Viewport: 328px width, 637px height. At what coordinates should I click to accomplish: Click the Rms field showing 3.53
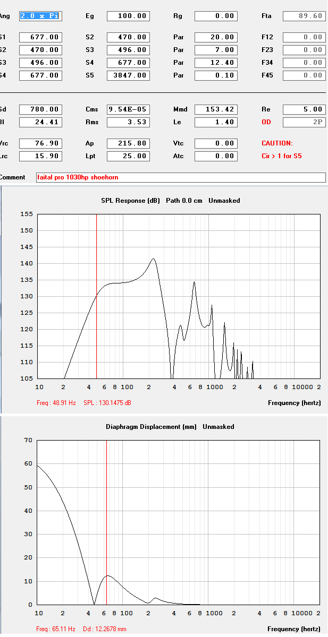pos(128,122)
